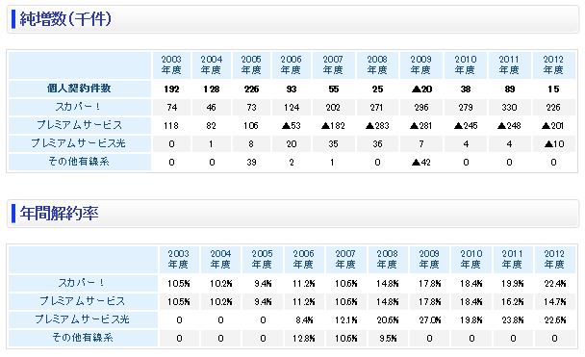Click the 純増数(千件) section heading
Viewport: 585px width, 357px height.
point(65,19)
